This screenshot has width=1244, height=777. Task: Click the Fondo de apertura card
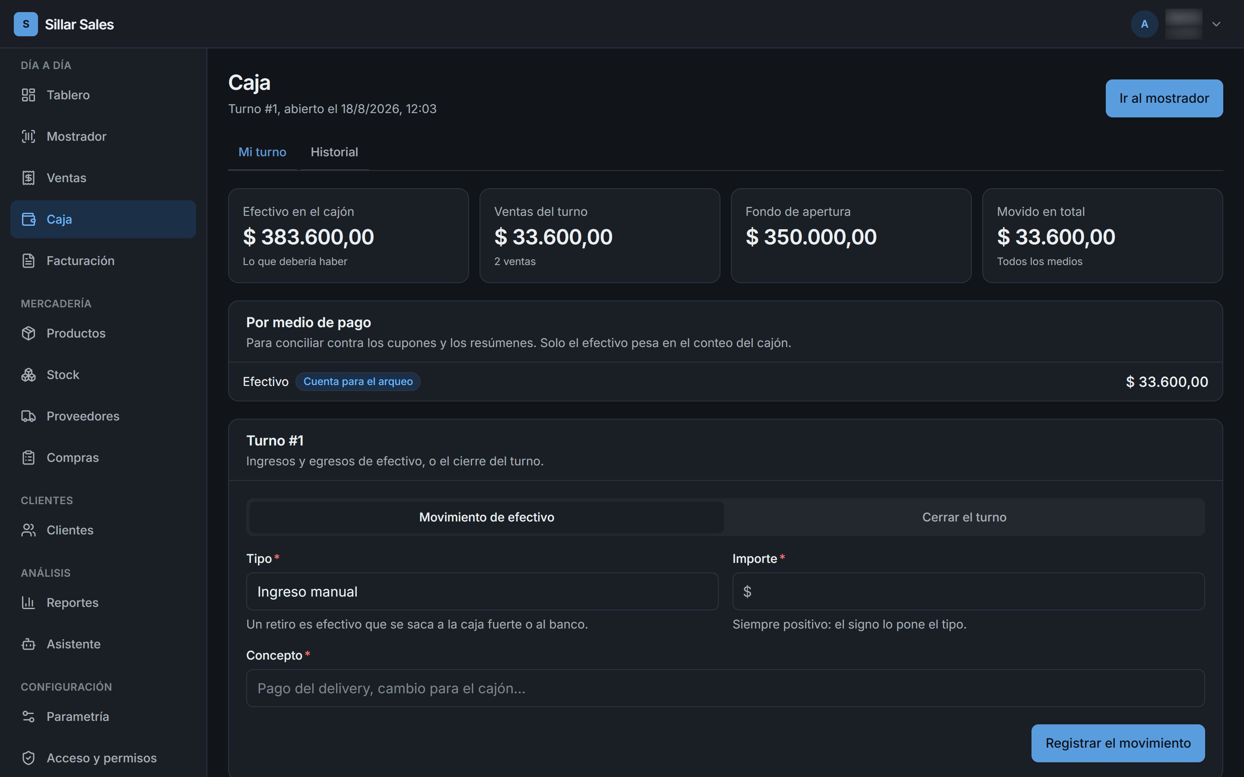point(851,235)
